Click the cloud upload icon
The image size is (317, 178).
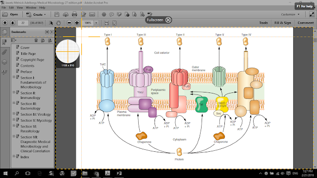65,14
